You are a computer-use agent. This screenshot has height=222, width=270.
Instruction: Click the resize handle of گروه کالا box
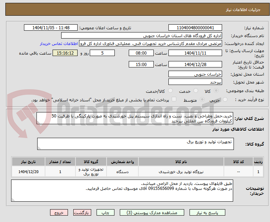click(39, 148)
